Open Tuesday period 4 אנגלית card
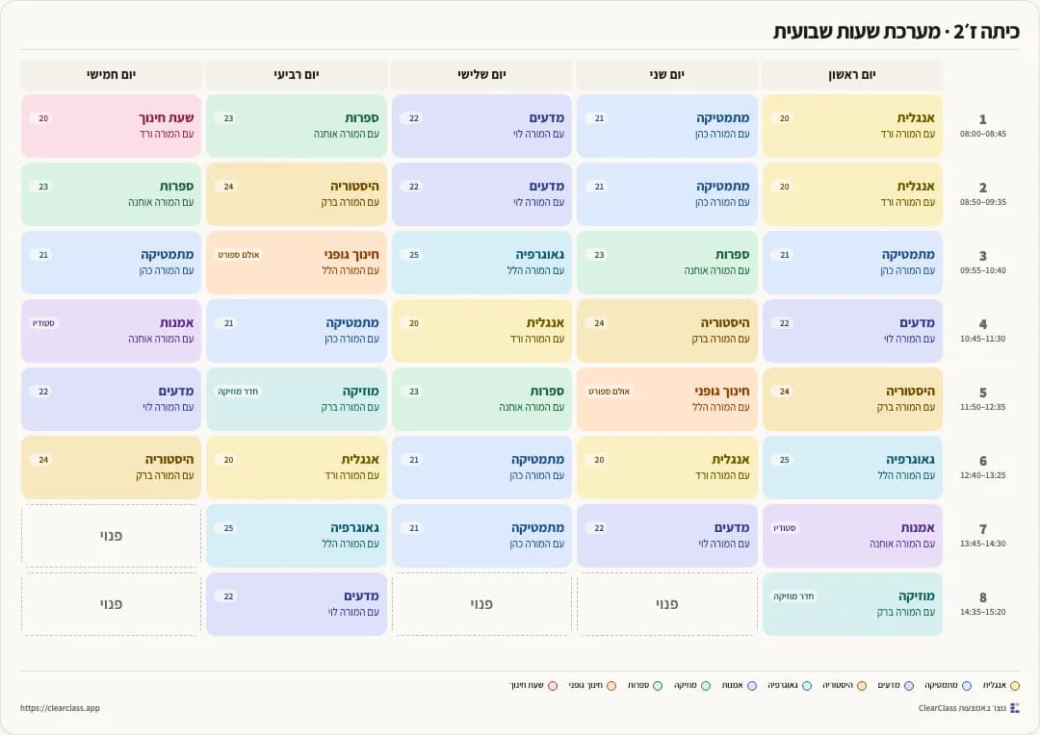Image resolution: width=1040 pixels, height=735 pixels. pyautogui.click(x=481, y=331)
